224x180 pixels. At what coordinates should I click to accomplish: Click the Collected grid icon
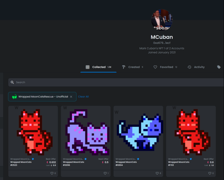point(87,67)
